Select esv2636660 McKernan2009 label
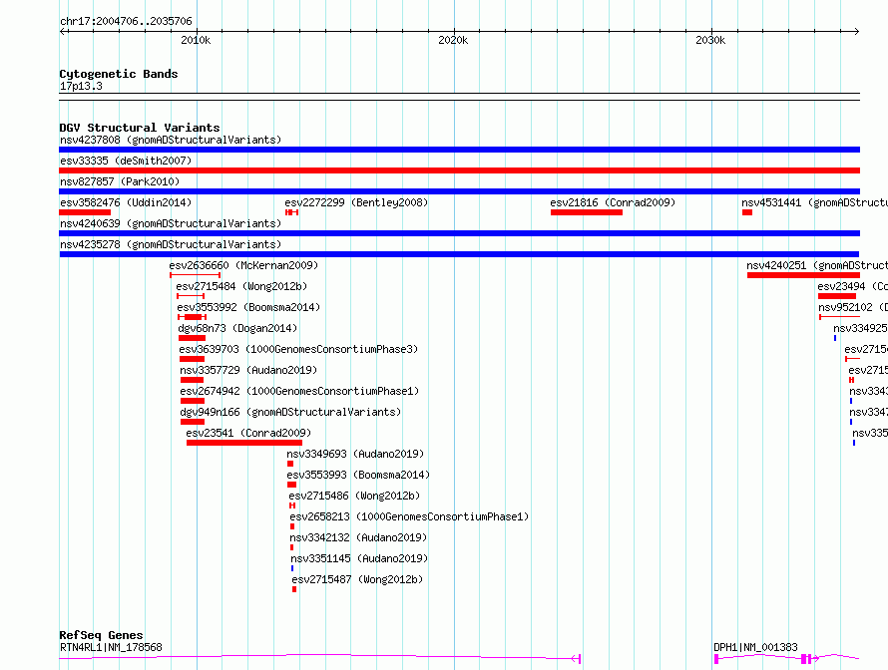This screenshot has height=670, width=888. coord(243,265)
